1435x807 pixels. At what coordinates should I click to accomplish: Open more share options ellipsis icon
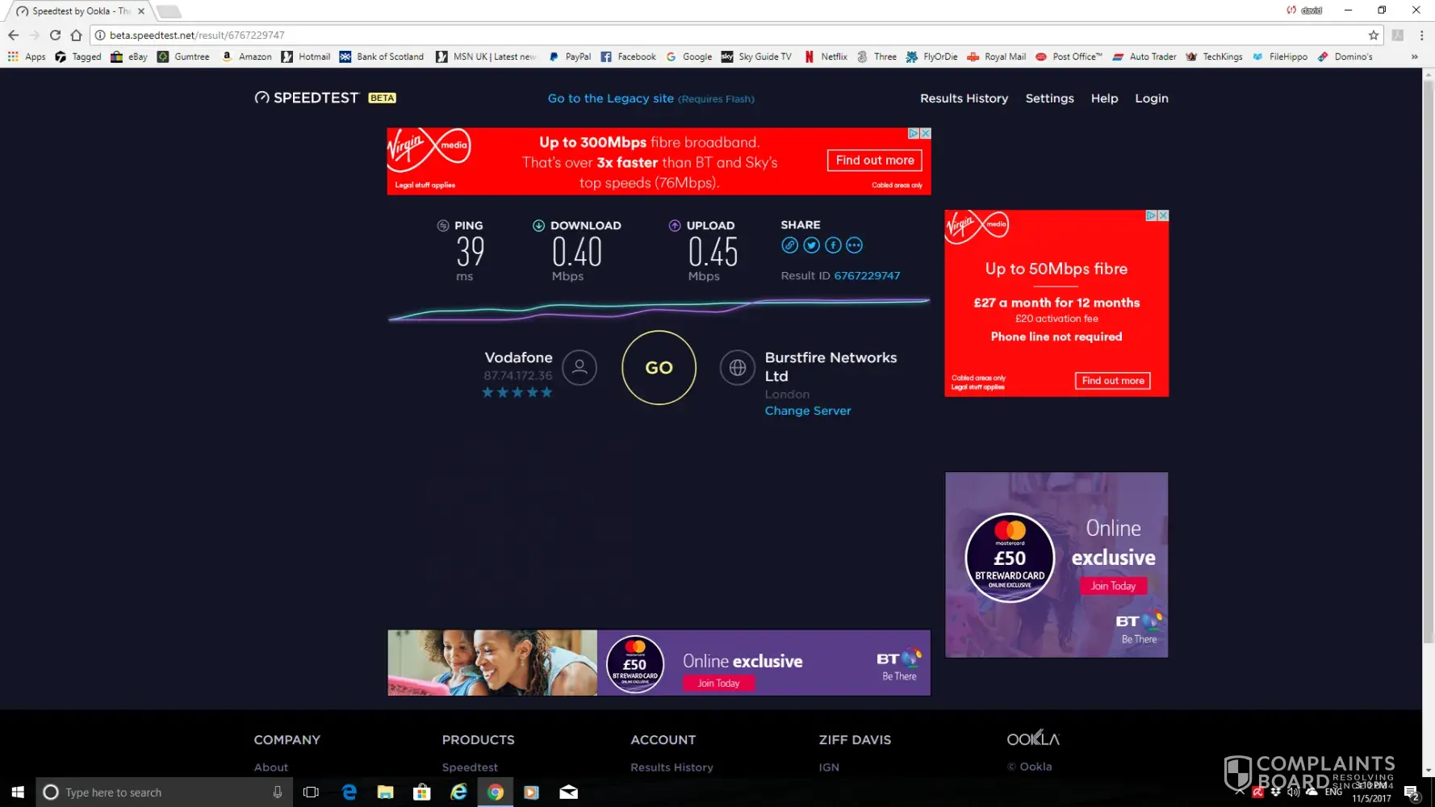click(x=855, y=245)
